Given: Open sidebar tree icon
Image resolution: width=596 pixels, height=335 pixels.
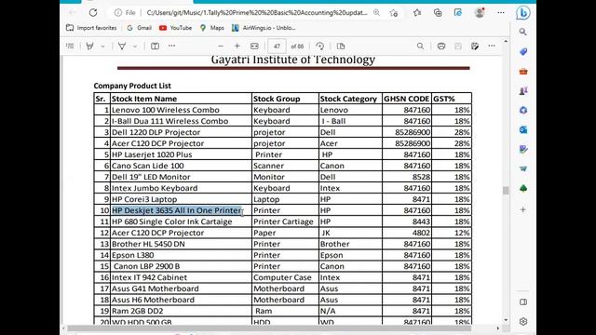Looking at the screenshot, I should point(523,188).
